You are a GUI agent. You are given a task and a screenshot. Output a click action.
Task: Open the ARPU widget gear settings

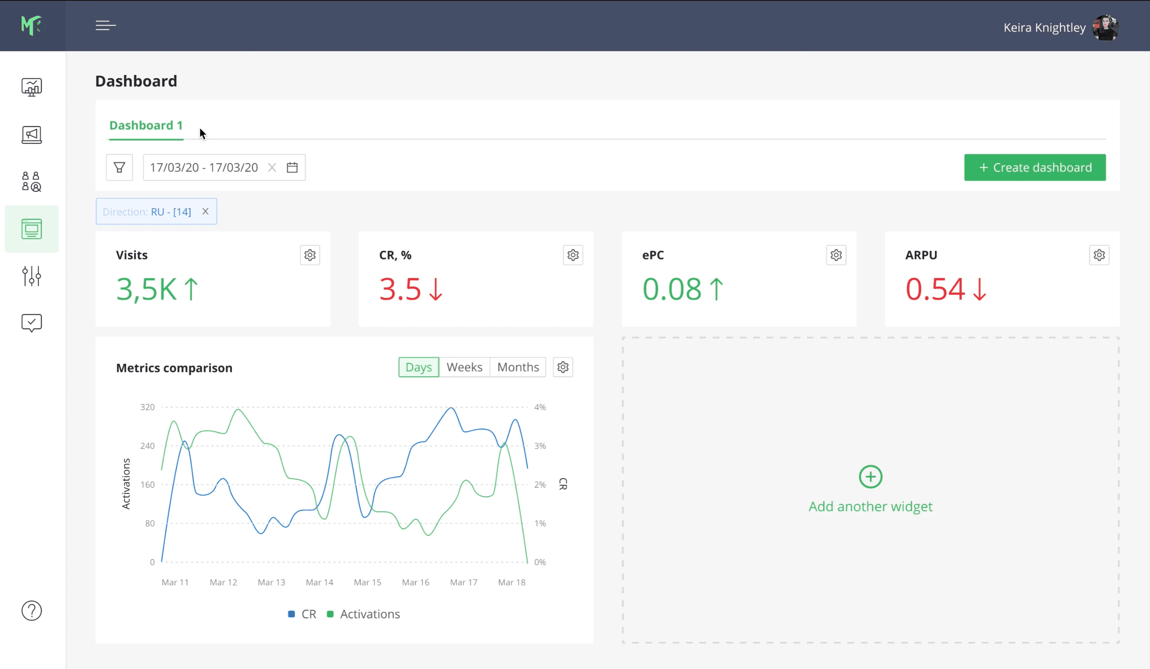[1099, 255]
